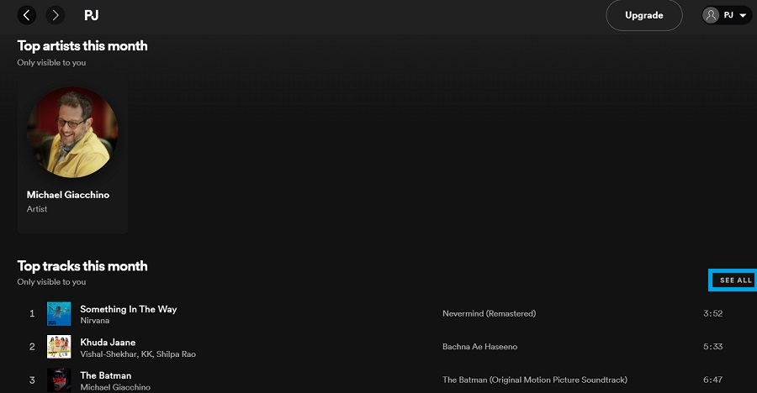Open Shilpa Rao artist link
This screenshot has height=393, width=757.
pyautogui.click(x=176, y=354)
